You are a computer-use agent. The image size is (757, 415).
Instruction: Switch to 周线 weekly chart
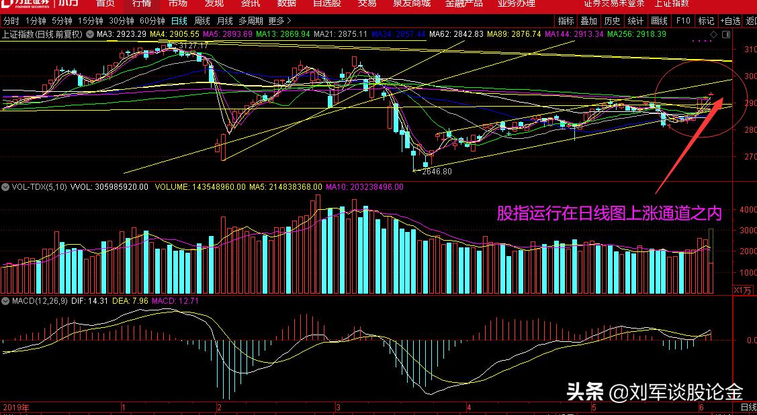pos(202,21)
